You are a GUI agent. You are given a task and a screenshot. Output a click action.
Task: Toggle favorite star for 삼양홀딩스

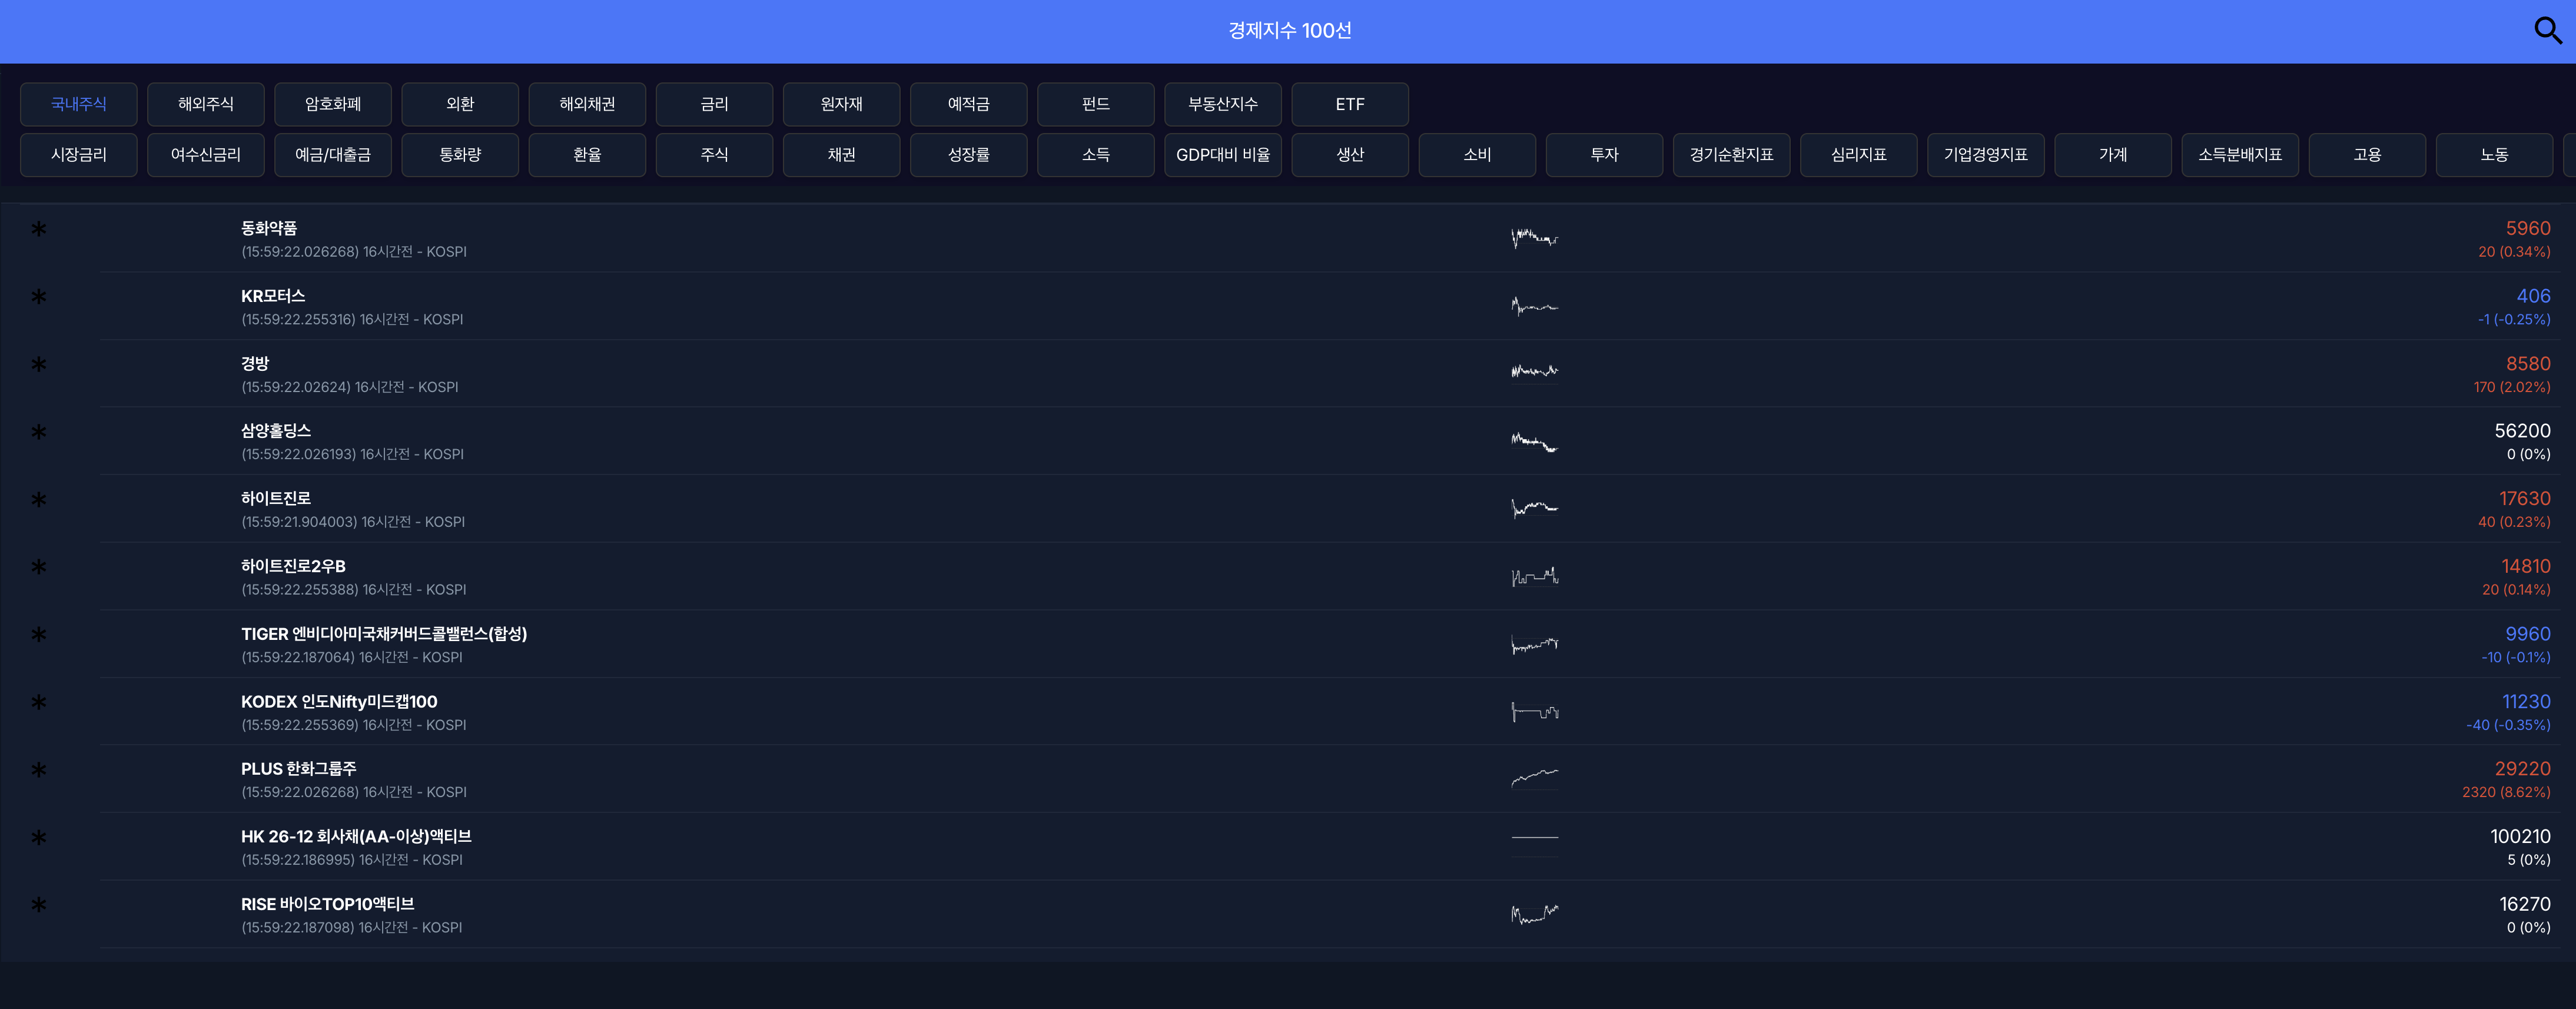tap(39, 432)
